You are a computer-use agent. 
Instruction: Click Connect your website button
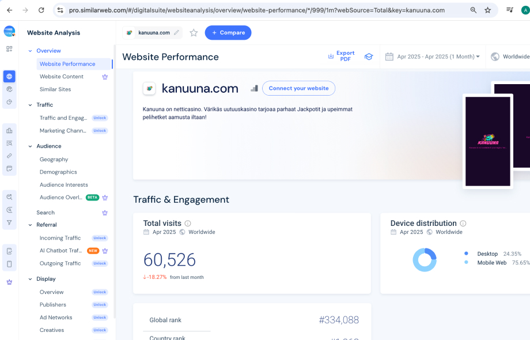pyautogui.click(x=299, y=88)
